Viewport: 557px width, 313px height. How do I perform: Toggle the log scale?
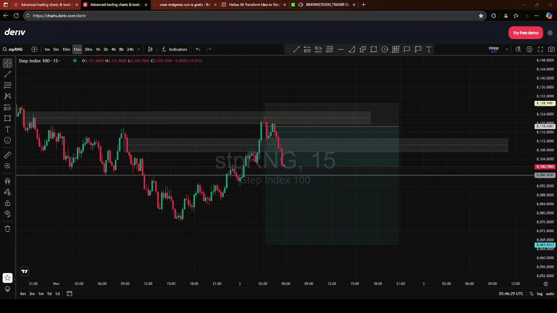[540, 294]
